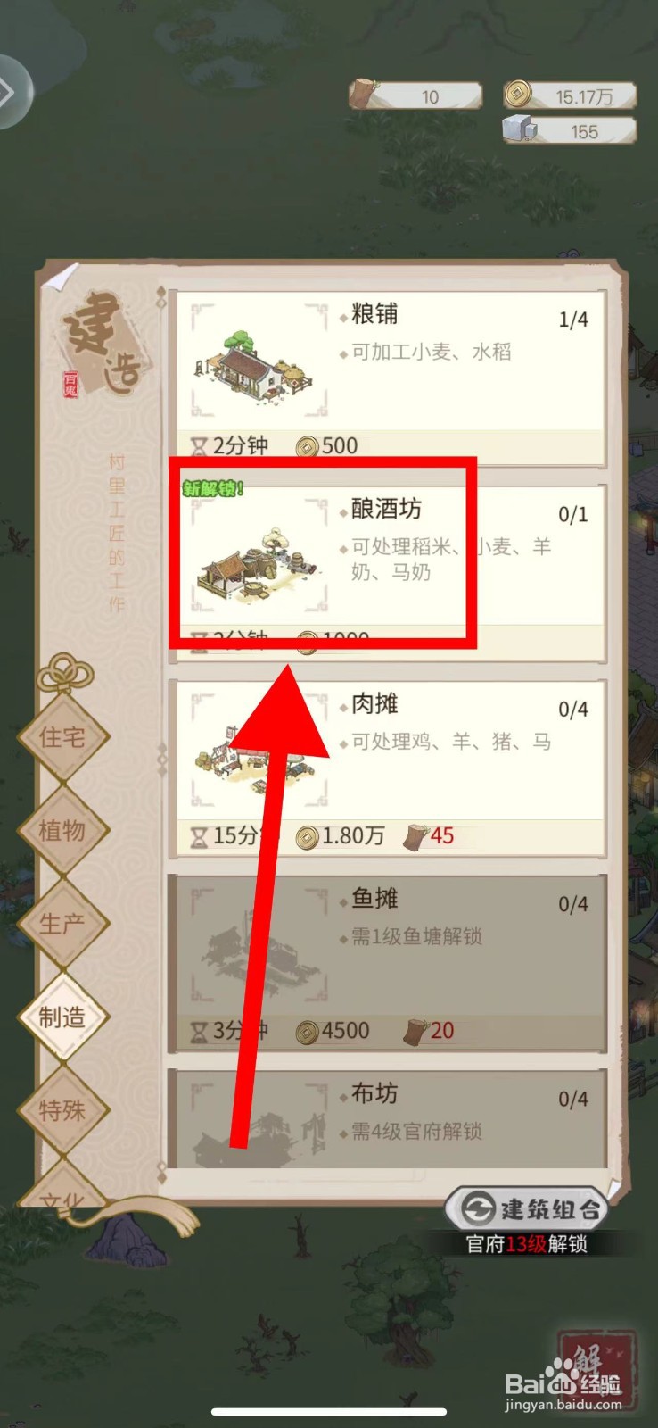This screenshot has height=1428, width=658.
Task: Select the 住宅 category tab
Action: pos(62,737)
